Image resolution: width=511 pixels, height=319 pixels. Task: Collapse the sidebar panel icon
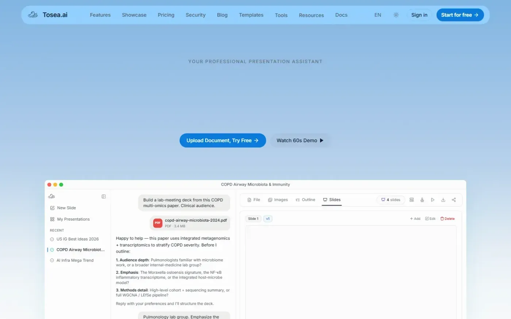(x=104, y=197)
